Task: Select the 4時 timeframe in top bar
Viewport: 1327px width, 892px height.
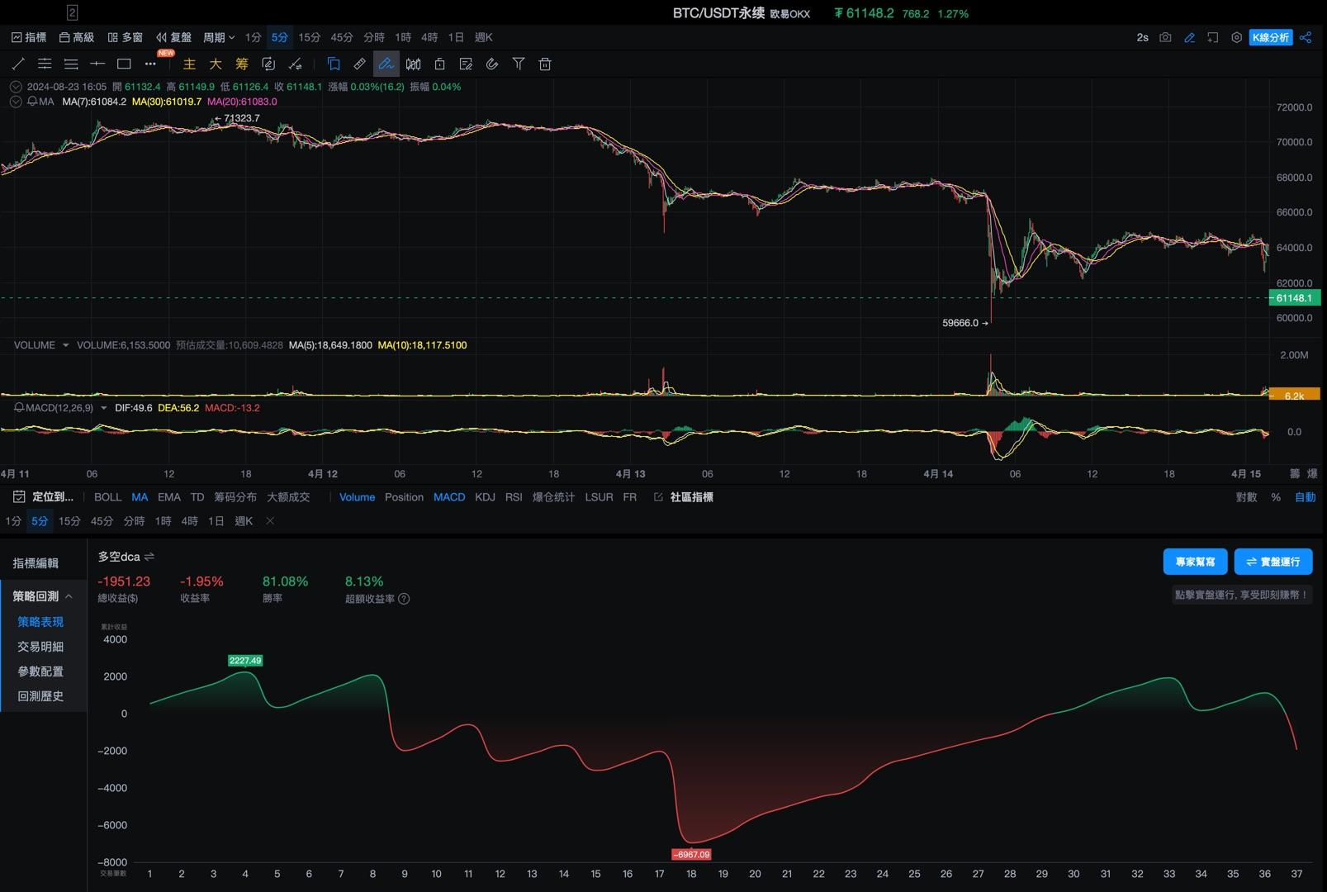Action: [429, 37]
